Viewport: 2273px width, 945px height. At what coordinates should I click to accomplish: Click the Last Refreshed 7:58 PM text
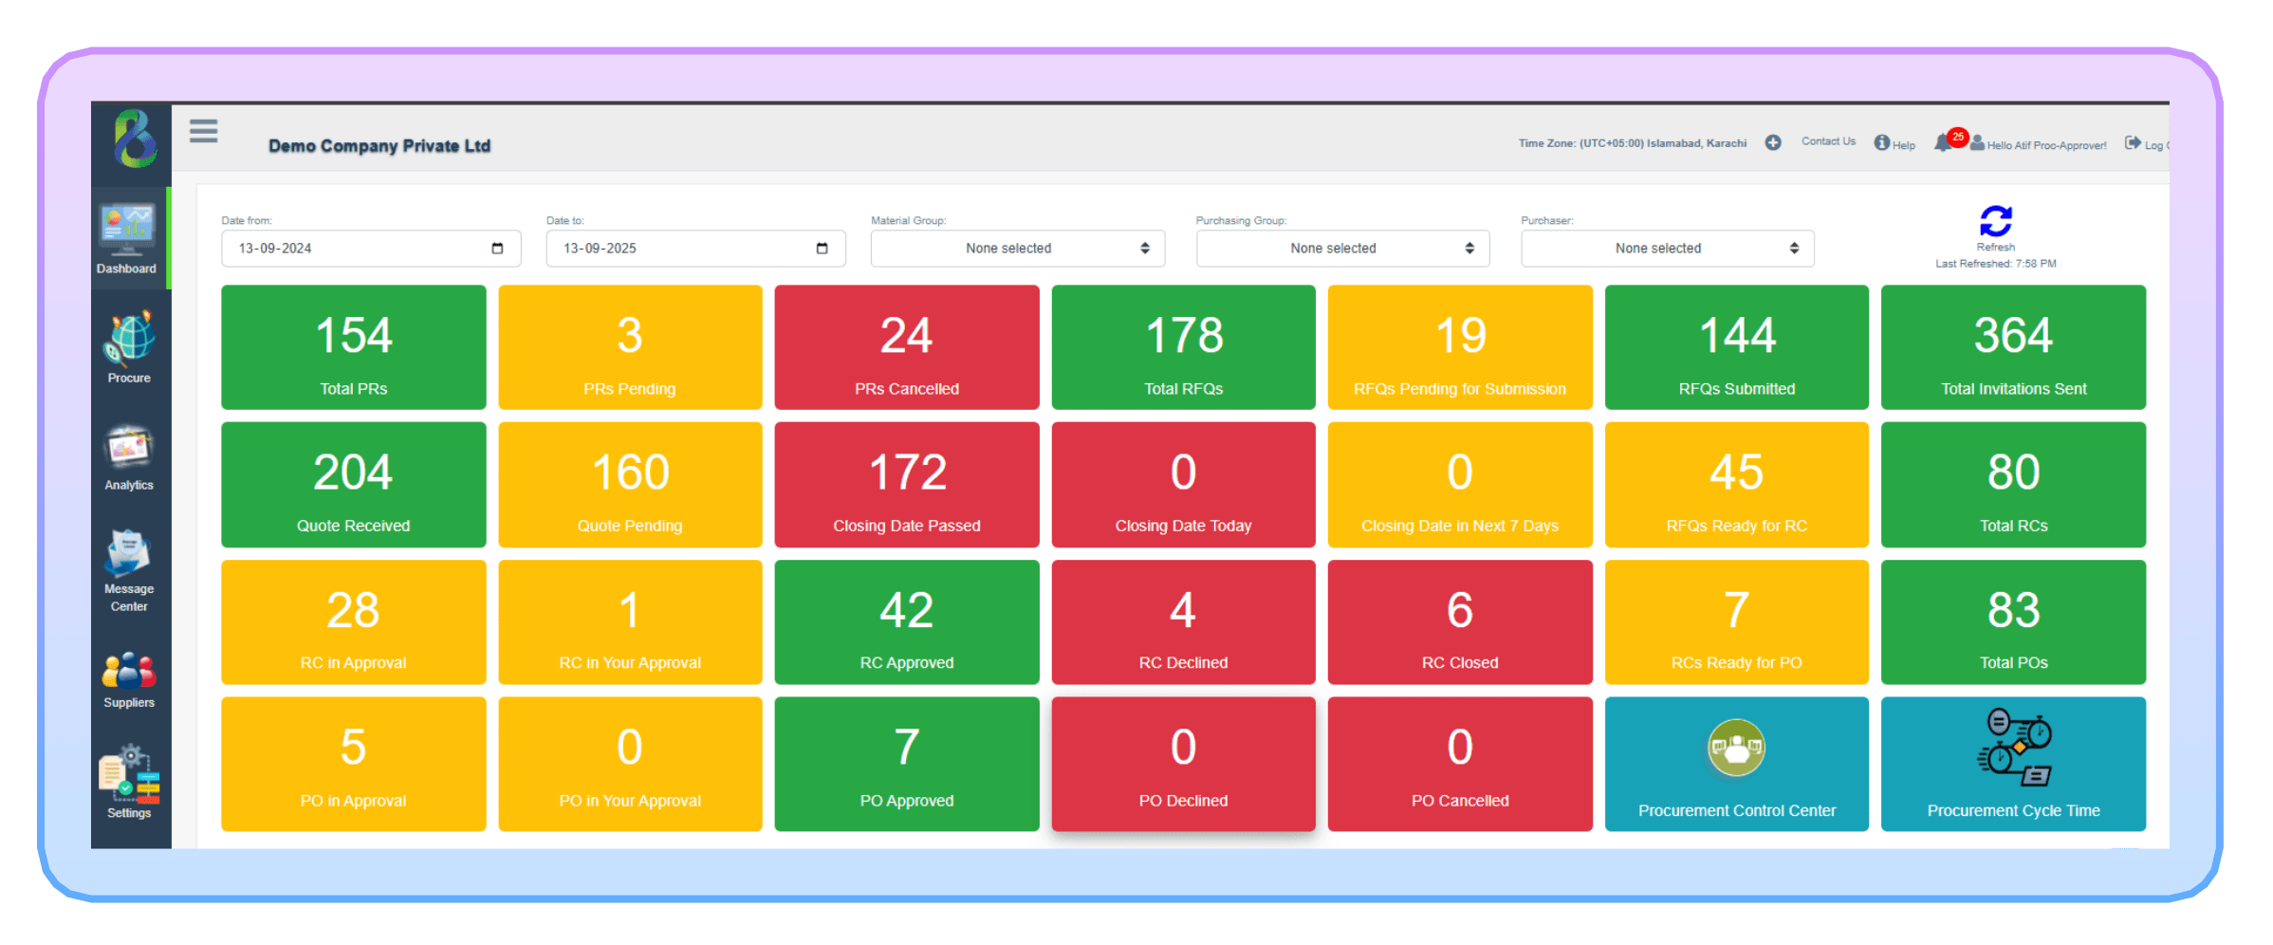point(1996,264)
